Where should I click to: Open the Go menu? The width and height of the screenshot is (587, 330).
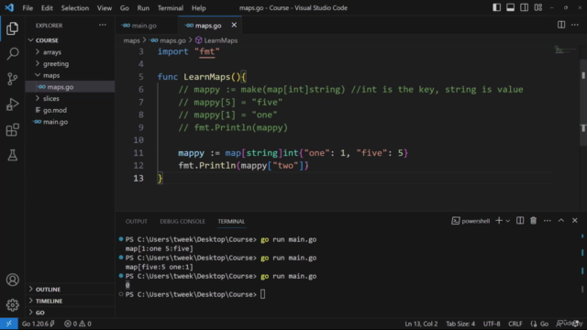(x=125, y=8)
